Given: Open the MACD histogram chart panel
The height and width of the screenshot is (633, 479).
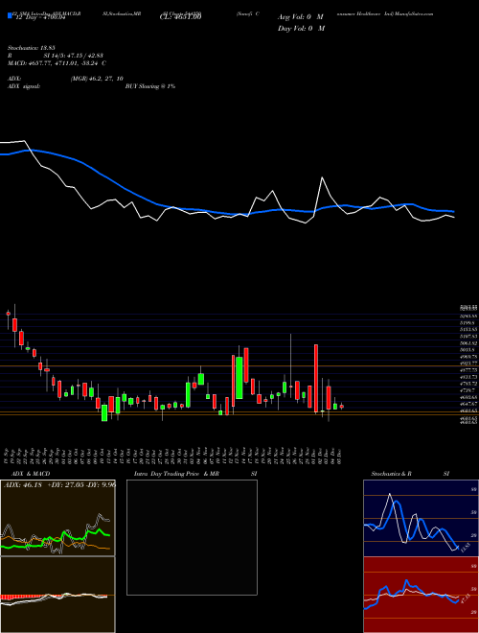Looking at the screenshot, I should point(57,595).
